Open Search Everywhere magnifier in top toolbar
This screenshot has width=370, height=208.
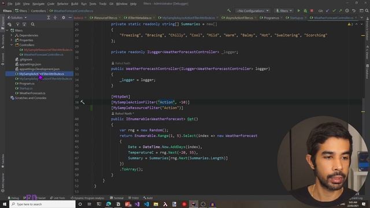[x=367, y=11]
